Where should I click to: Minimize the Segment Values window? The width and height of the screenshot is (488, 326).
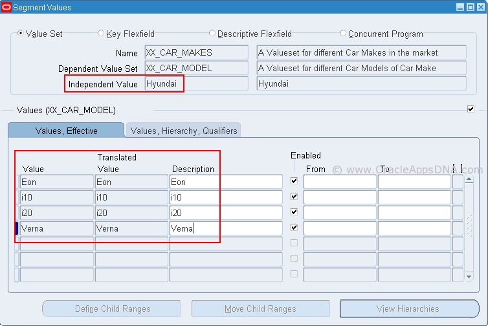coord(460,7)
